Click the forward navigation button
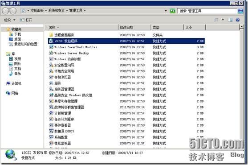 tap(13, 11)
